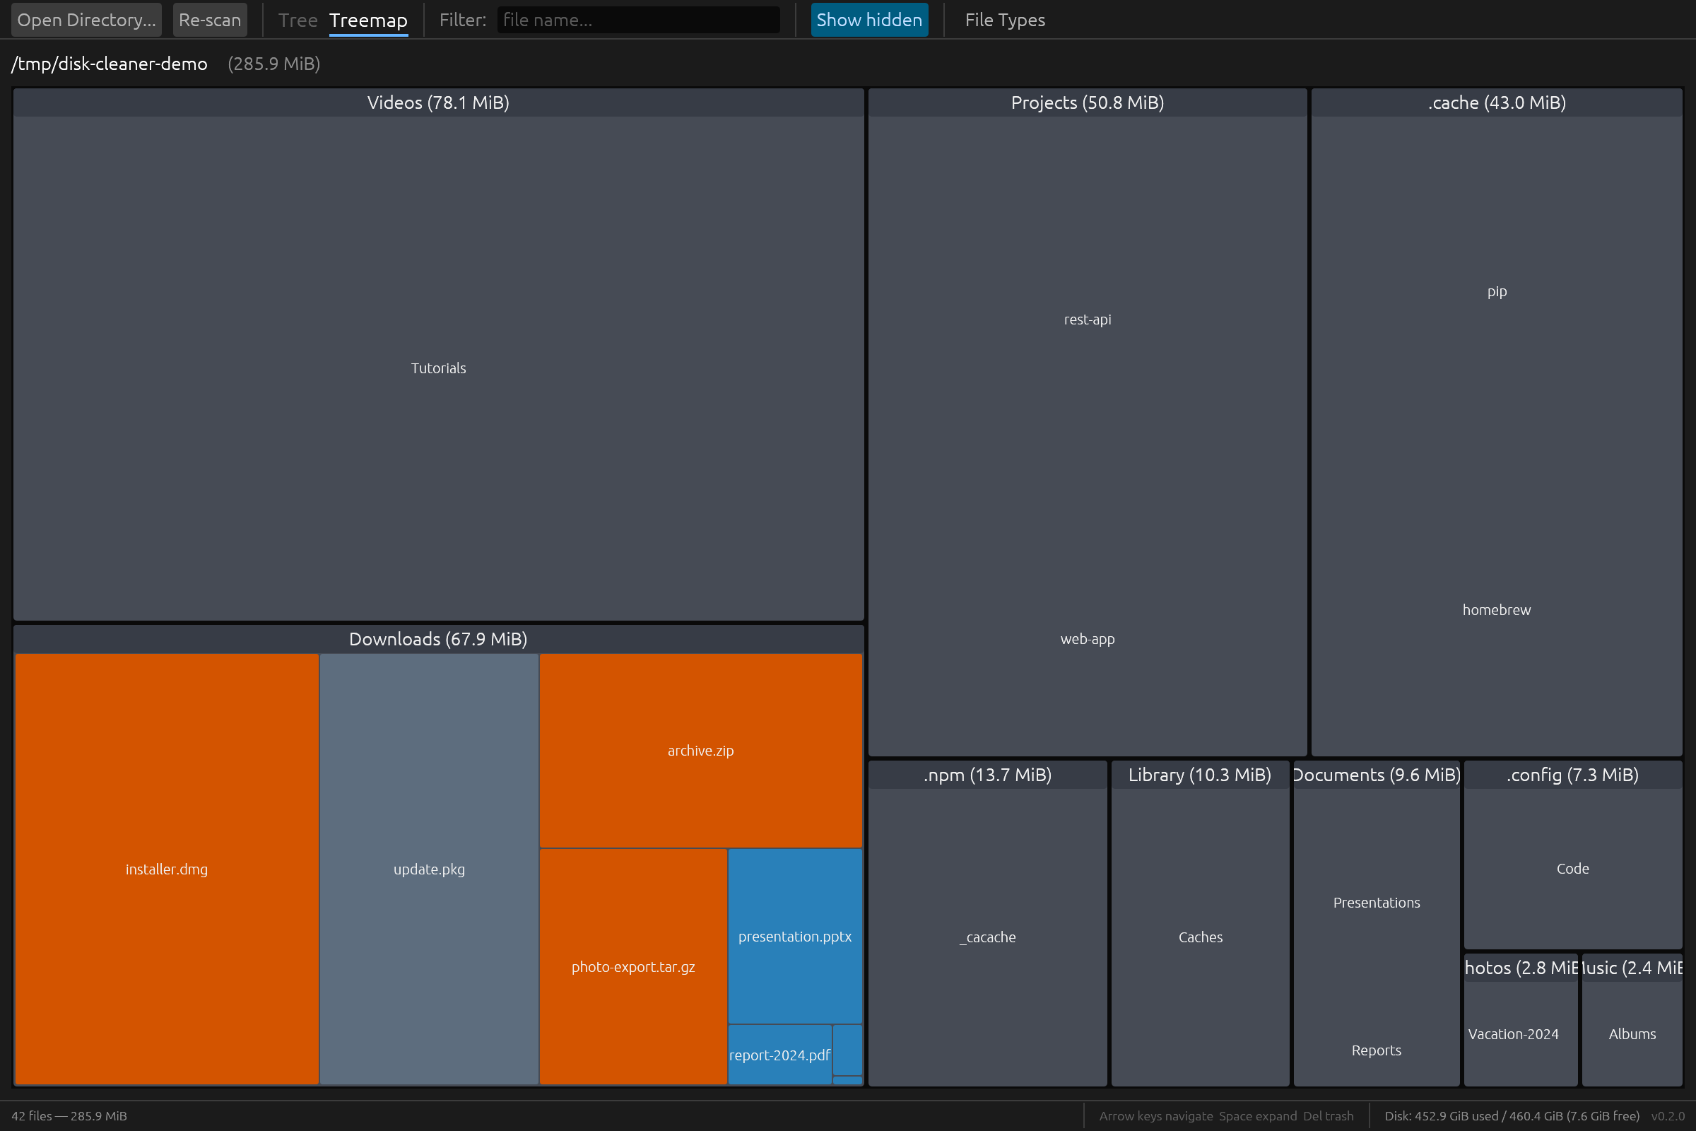The image size is (1696, 1131).
Task: Select the rest-api block under Projects
Action: click(x=1087, y=319)
